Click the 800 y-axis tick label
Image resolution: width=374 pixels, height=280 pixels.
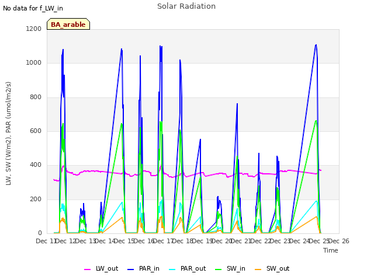tap(36, 97)
